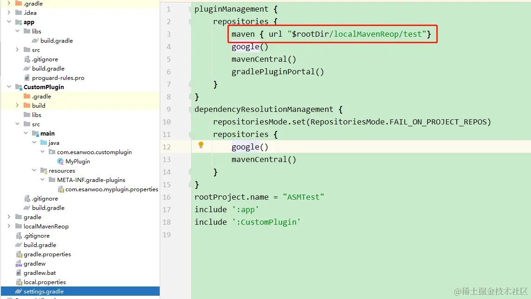Click RepositoriesMode.FAIL_ON_PROJECT_REPOS text
The image size is (531, 299).
[398, 122]
